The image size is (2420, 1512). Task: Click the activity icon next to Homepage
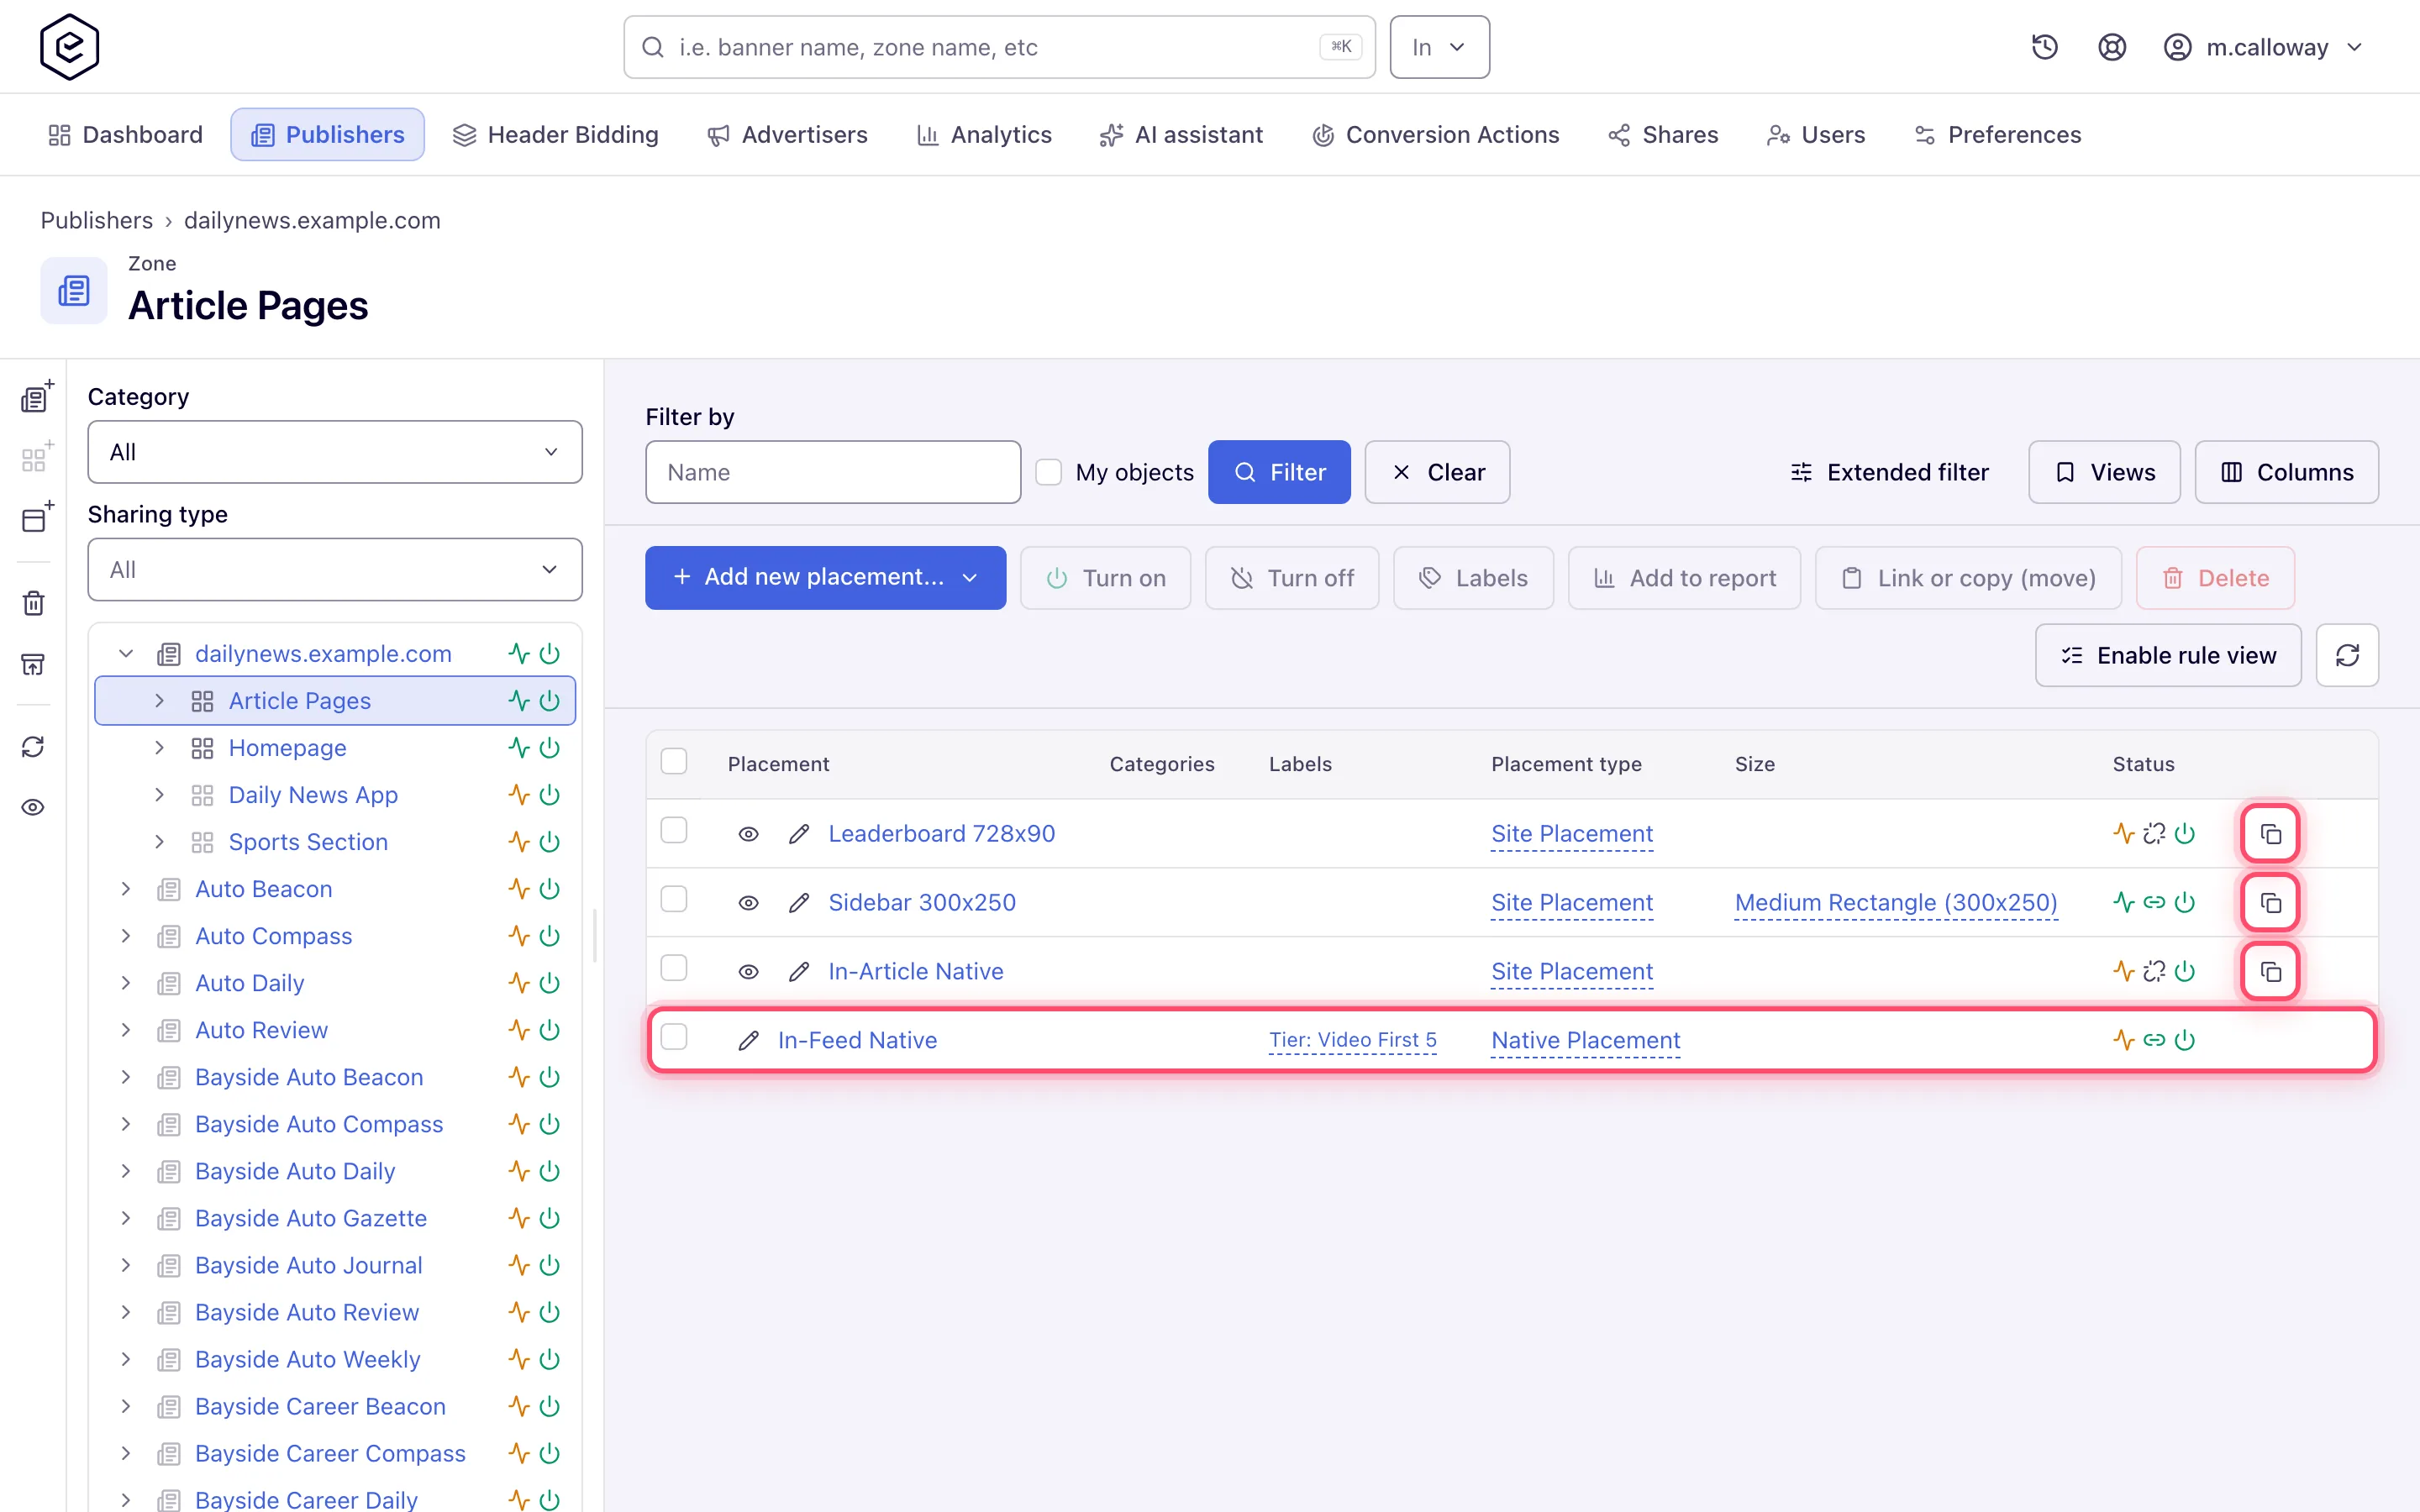pos(518,748)
